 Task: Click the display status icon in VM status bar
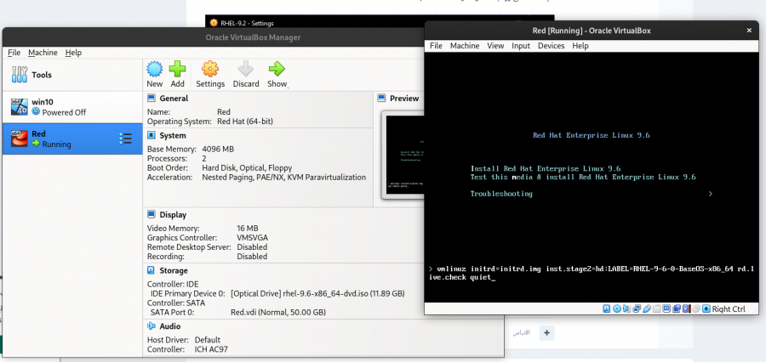click(666, 308)
